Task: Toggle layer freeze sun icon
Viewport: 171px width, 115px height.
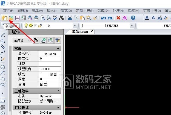Action: (x=31, y=26)
